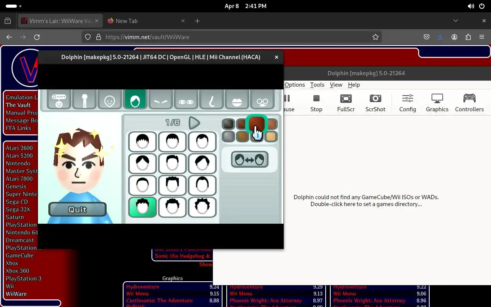Open the Pocket save icon
The image size is (491, 307).
tap(427, 37)
